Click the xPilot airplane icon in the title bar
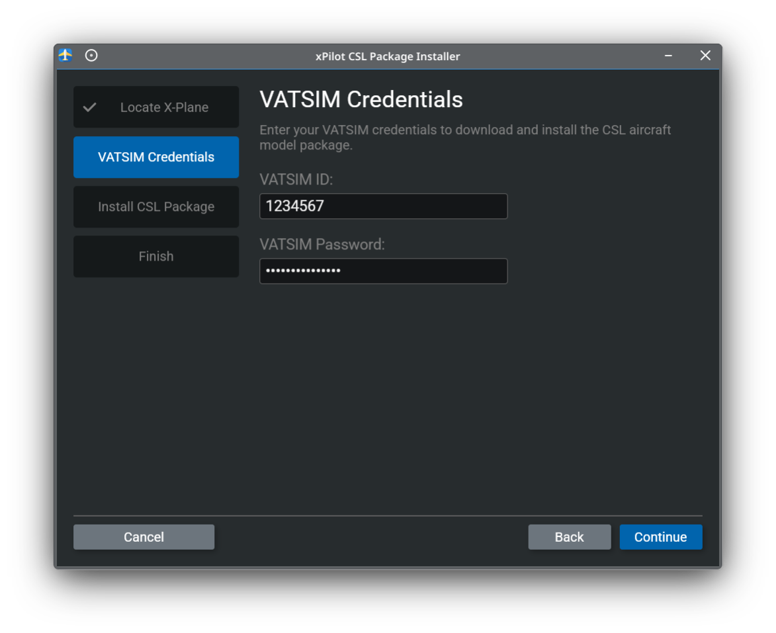Viewport: 776px width, 633px height. 64,56
